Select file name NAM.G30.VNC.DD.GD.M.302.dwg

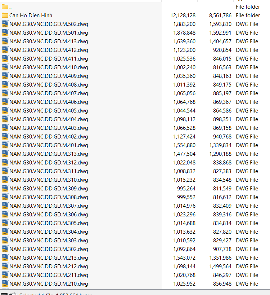(x=49, y=249)
